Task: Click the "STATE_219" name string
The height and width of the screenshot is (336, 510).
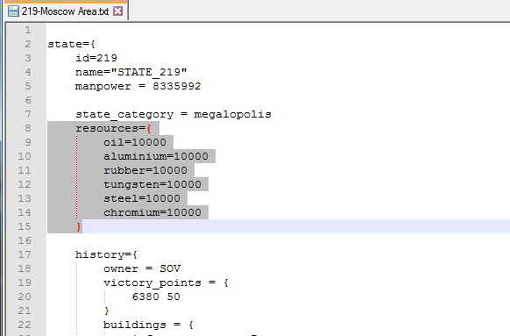Action: tap(149, 72)
